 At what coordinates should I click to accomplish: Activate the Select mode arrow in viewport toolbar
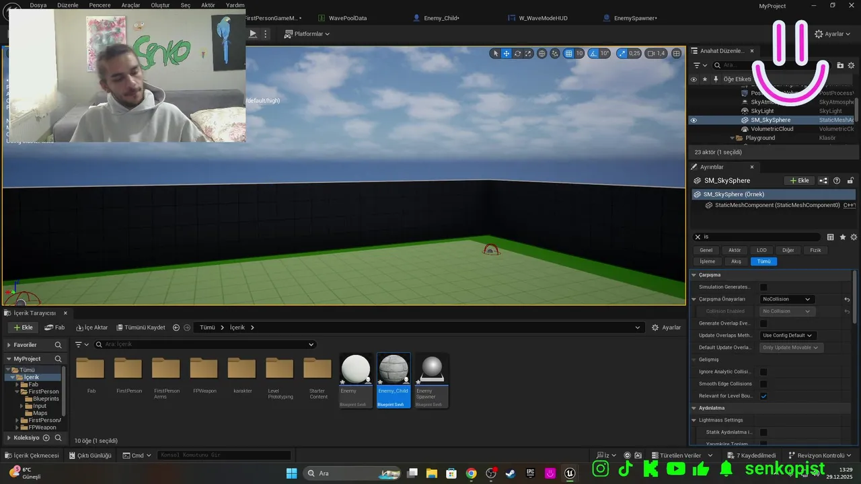pyautogui.click(x=496, y=53)
